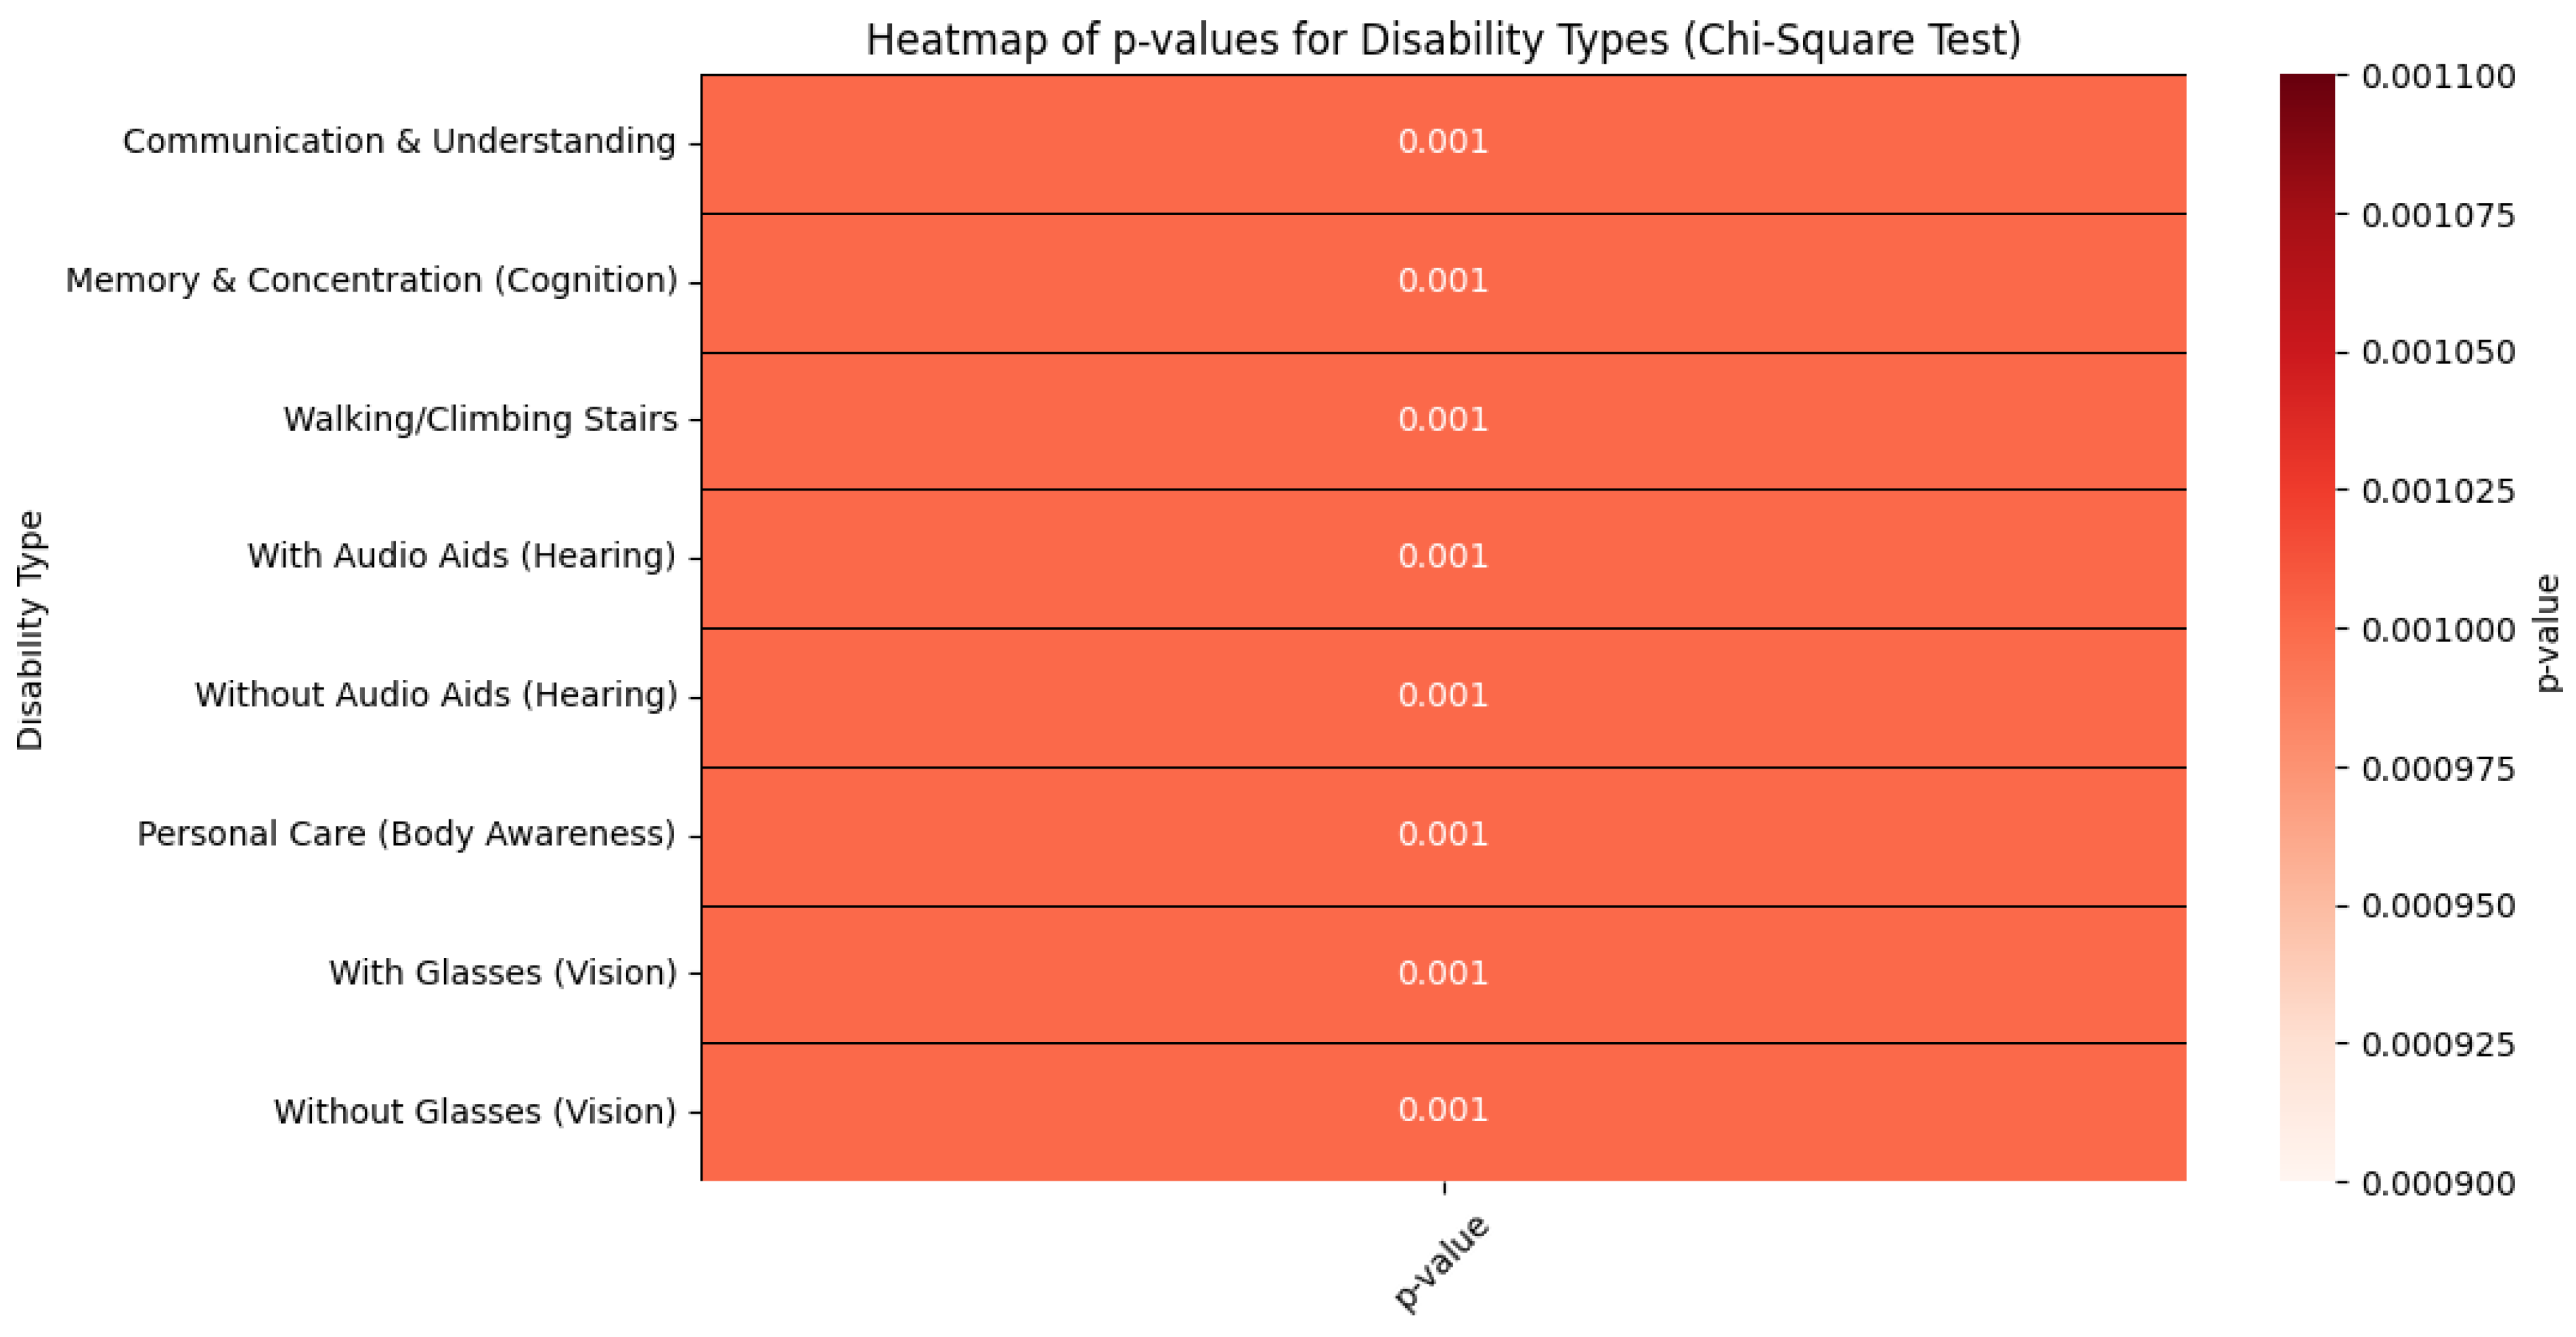Click the 0.001100 colorbar tick label

(x=2438, y=77)
